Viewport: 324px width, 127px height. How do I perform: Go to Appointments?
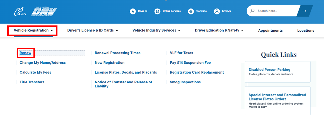pyautogui.click(x=270, y=31)
